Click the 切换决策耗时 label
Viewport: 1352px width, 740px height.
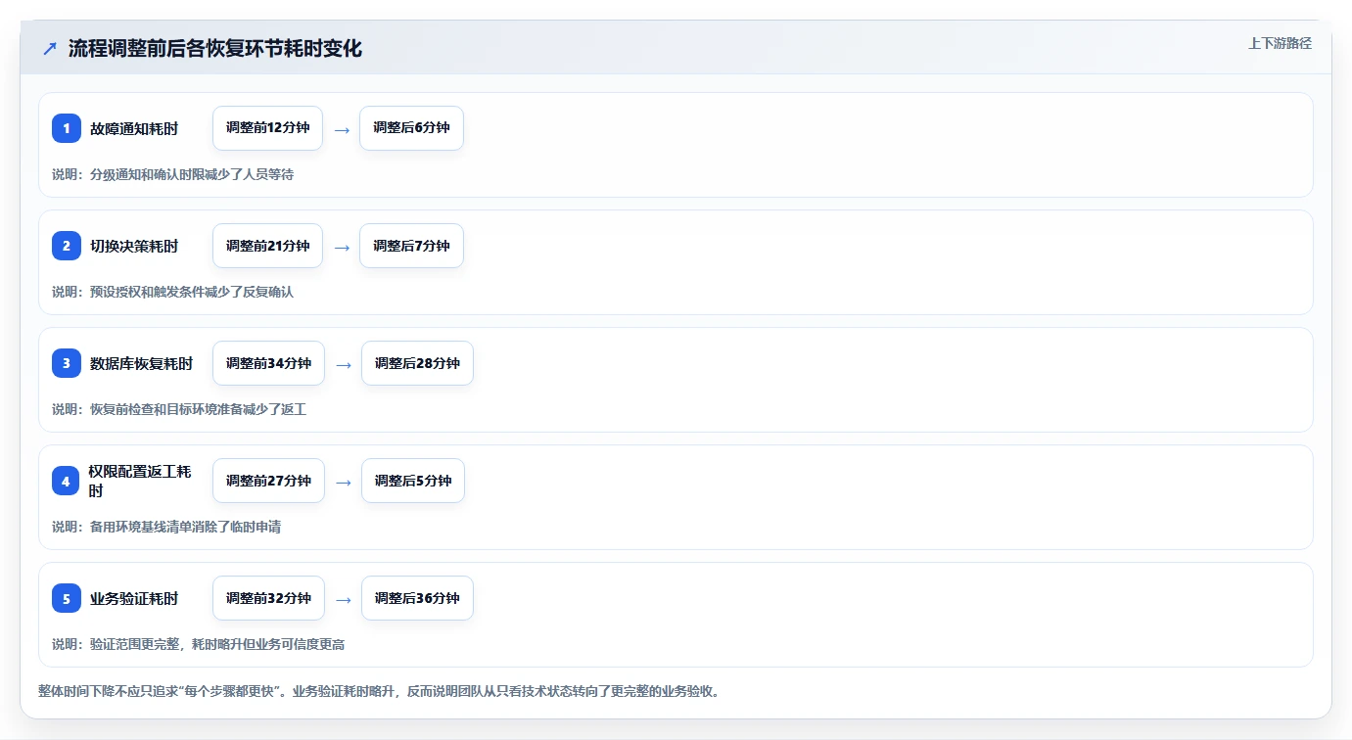(x=134, y=246)
